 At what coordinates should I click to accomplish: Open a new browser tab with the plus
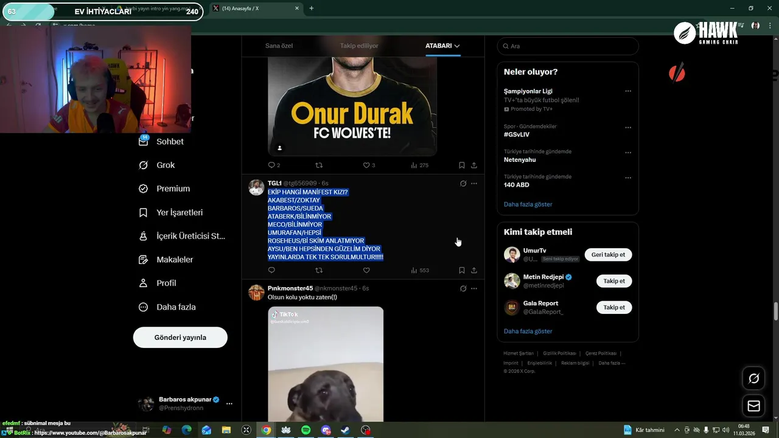312,9
